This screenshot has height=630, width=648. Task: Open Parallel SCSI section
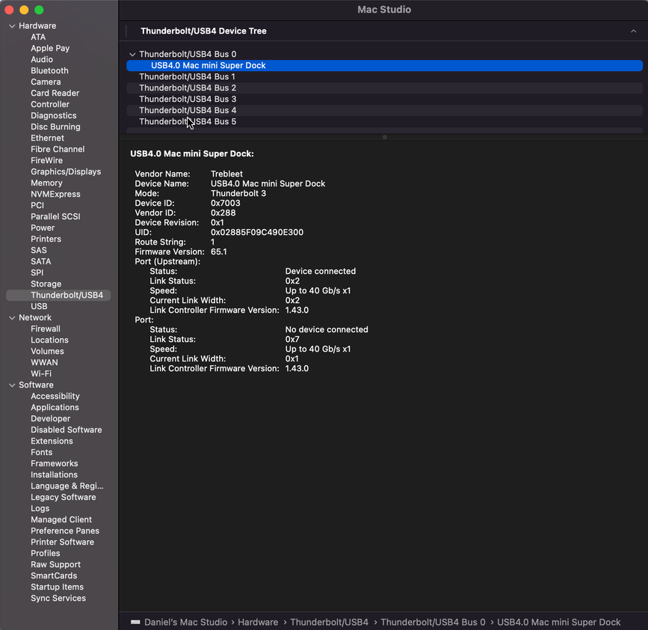(55, 216)
